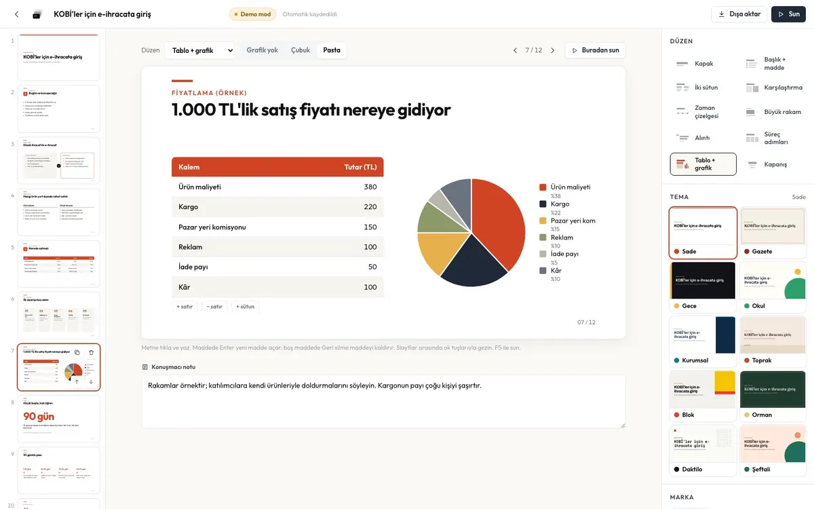
Task: Select the Çubuk chart option
Action: click(x=301, y=50)
